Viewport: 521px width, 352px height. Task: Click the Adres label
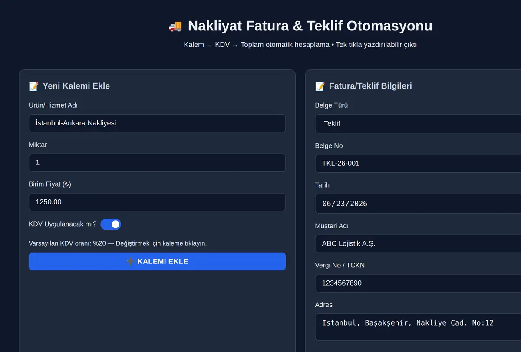(324, 305)
